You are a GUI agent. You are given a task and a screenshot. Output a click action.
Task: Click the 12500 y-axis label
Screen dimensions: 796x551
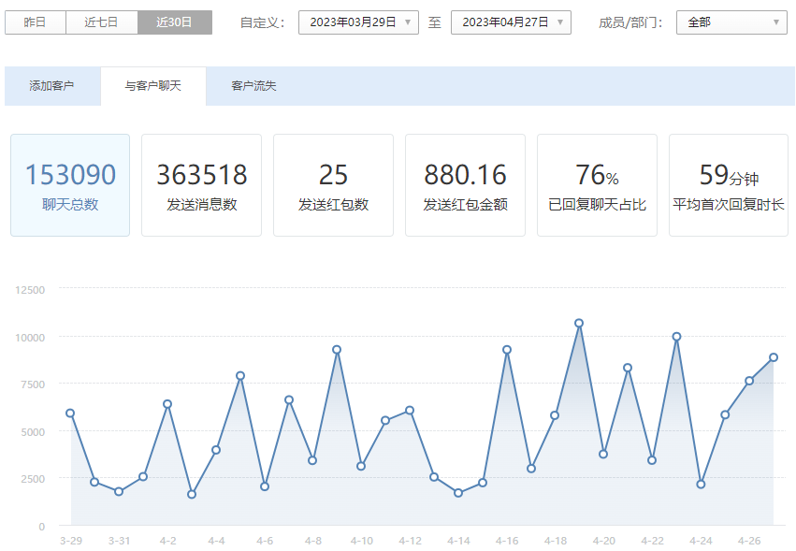pyautogui.click(x=30, y=290)
